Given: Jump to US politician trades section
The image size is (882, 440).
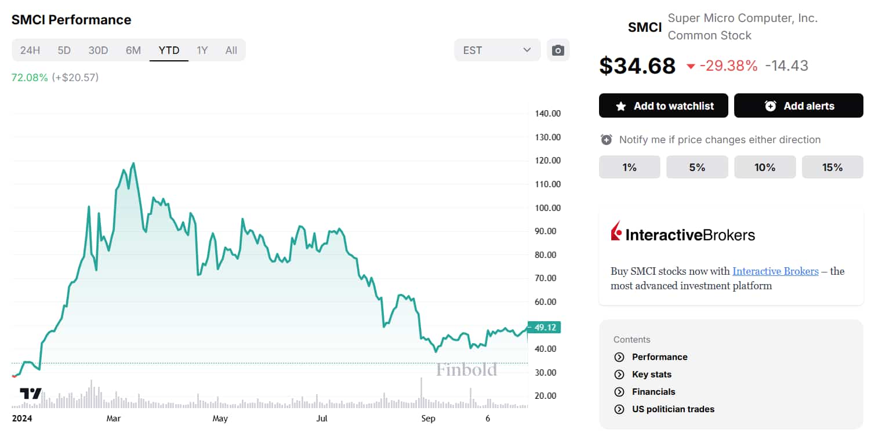Looking at the screenshot, I should (x=673, y=409).
